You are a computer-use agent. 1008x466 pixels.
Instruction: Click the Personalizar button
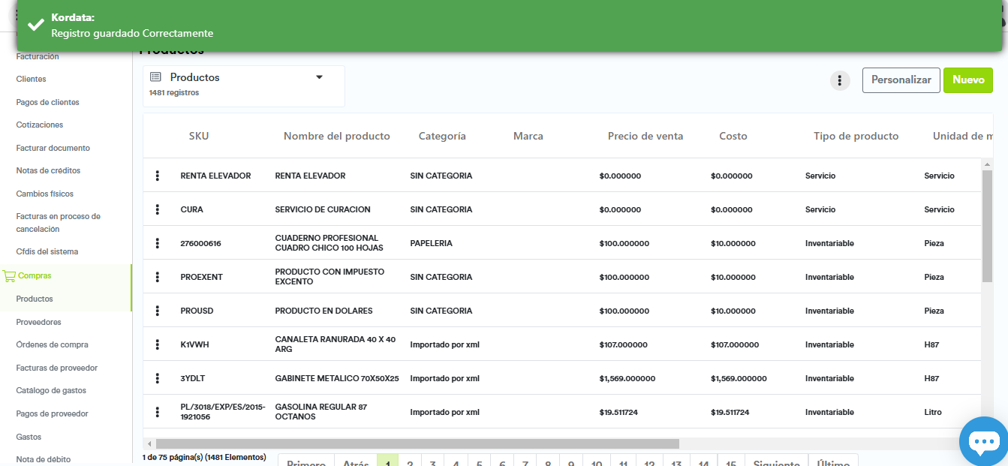[x=901, y=80]
